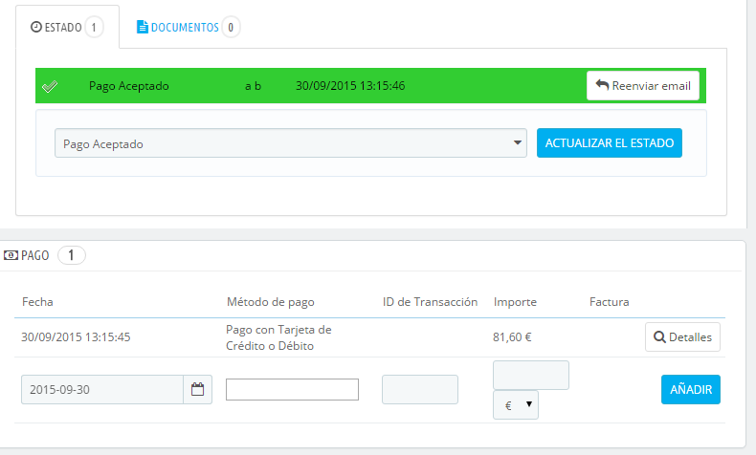Open the Pago Aceptado status dropdown
The image size is (756, 455).
tap(291, 143)
